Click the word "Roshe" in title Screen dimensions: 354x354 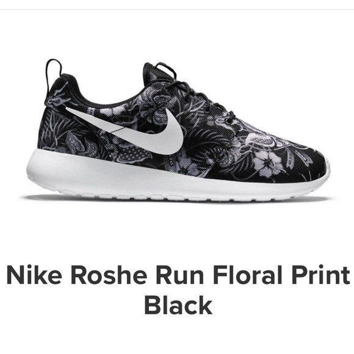tap(108, 275)
